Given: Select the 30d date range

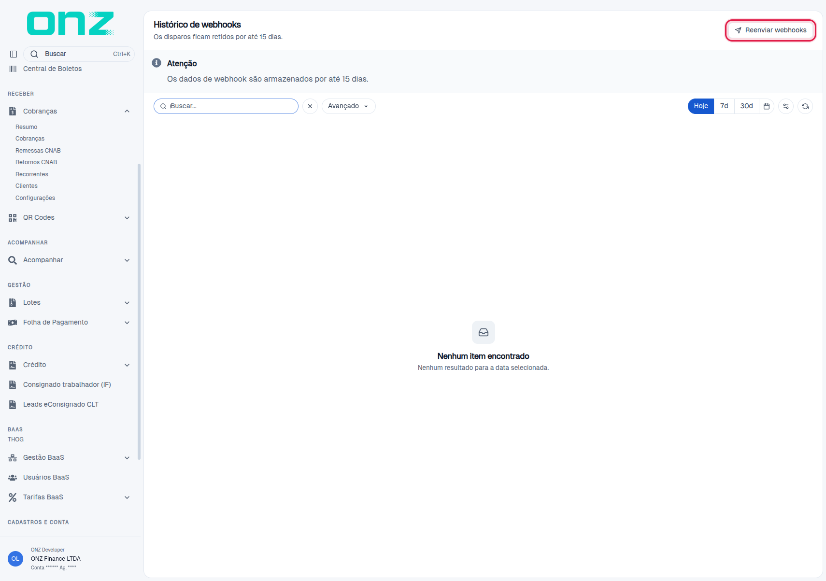Looking at the screenshot, I should tap(747, 106).
